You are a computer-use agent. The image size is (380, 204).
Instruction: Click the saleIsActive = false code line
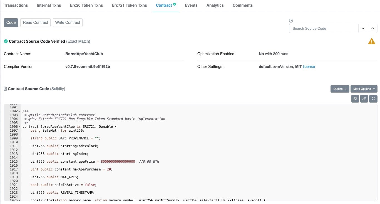(x=64, y=185)
